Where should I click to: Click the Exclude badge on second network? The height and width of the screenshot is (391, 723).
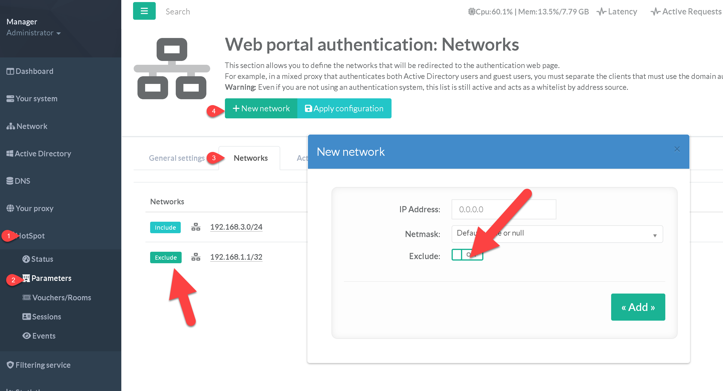[166, 257]
